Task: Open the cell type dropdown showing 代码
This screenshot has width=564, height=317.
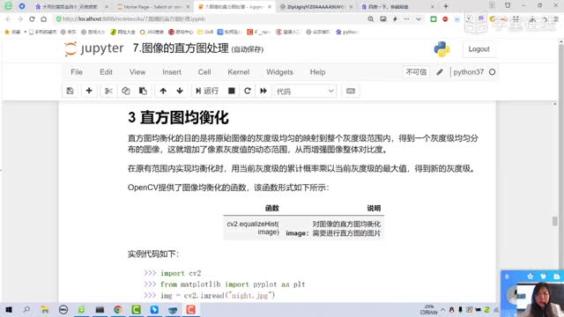Action: [305, 92]
